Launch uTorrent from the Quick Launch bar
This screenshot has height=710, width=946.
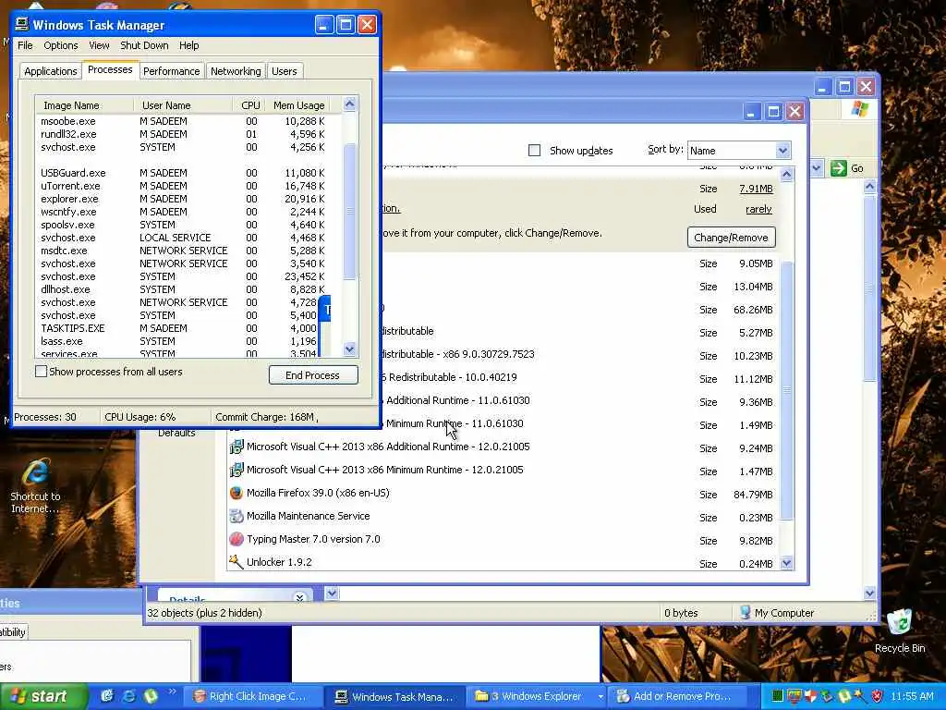point(151,696)
